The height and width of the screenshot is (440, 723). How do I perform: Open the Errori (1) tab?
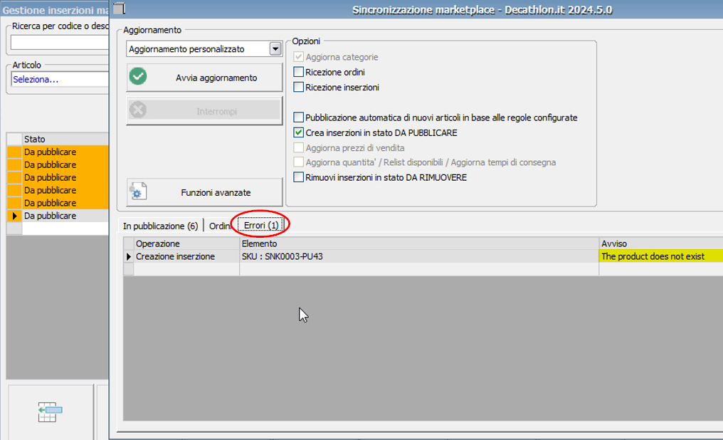[261, 225]
